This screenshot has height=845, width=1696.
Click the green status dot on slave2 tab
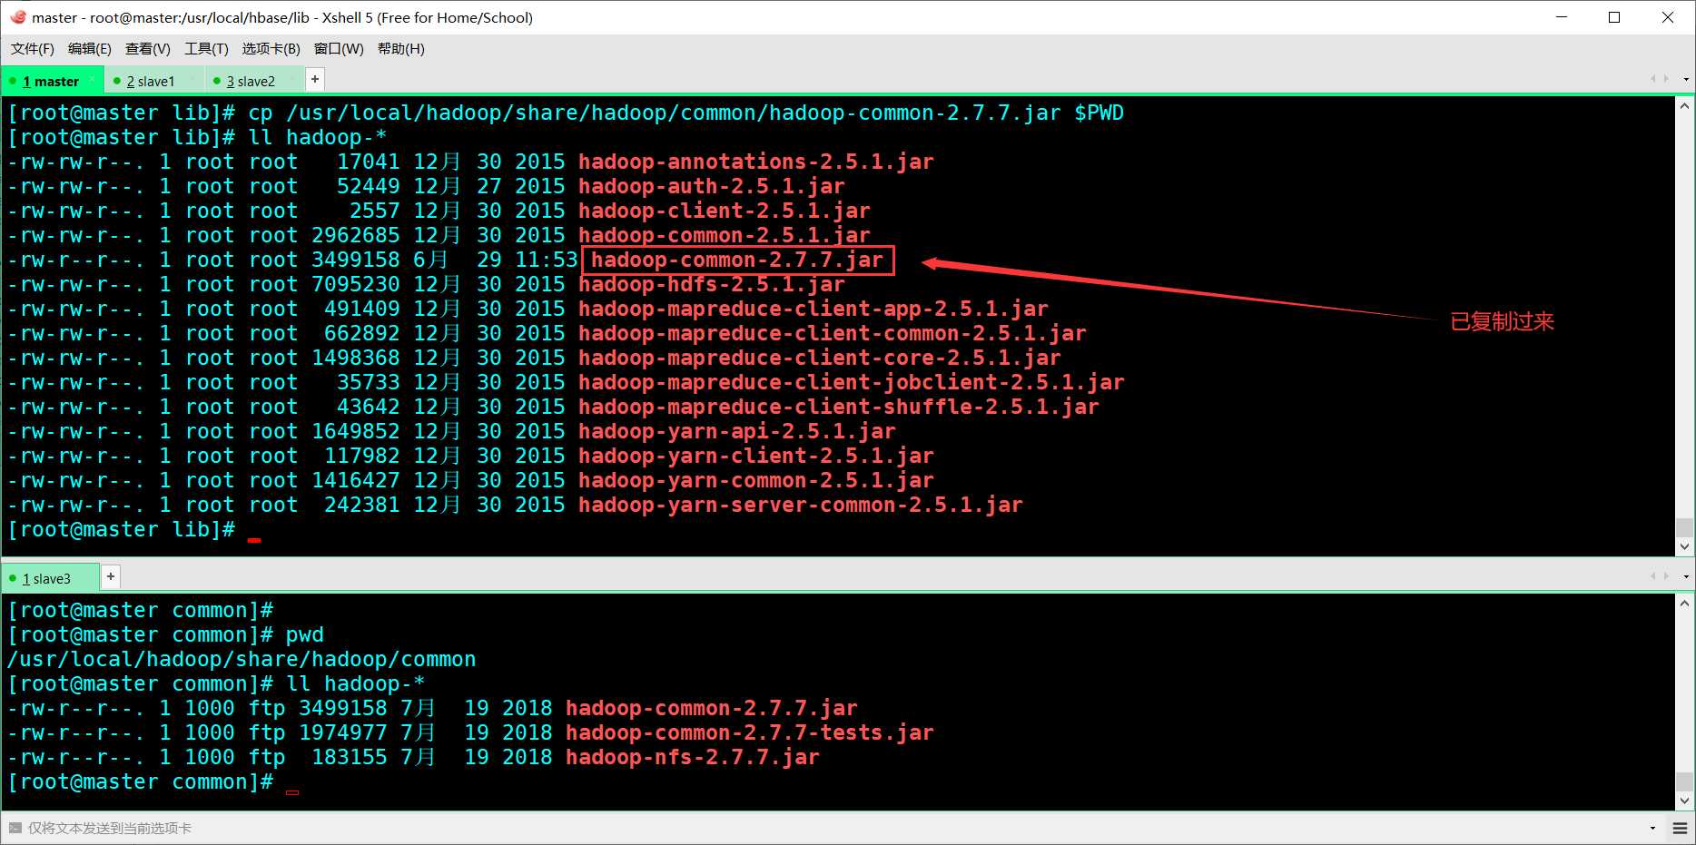click(217, 81)
